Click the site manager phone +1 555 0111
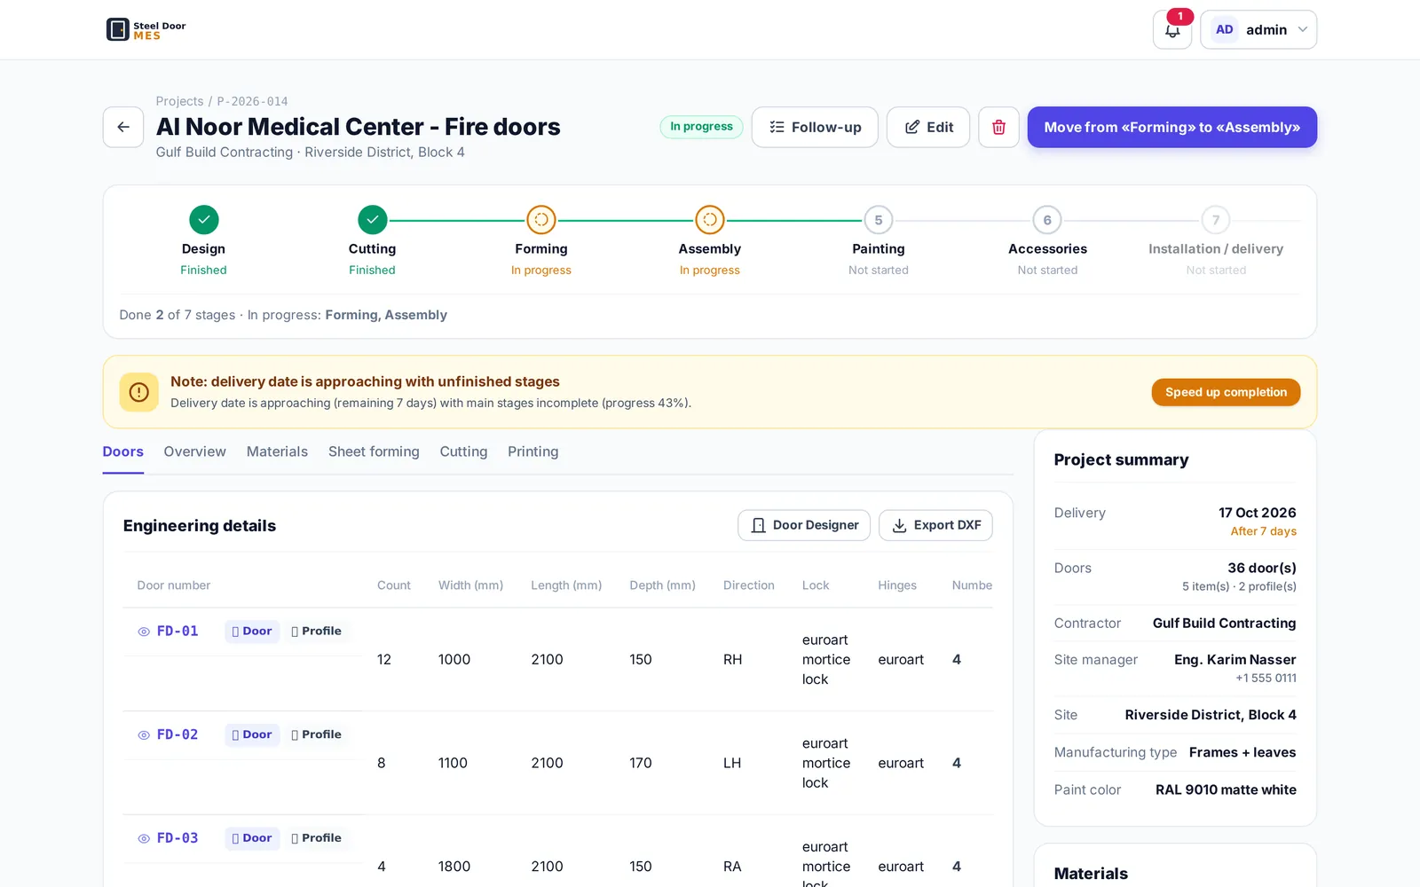1420x887 pixels. coord(1266,678)
